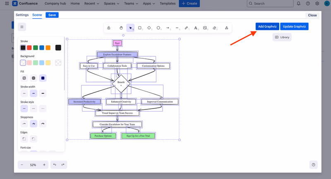Redo the last action

tap(63, 165)
